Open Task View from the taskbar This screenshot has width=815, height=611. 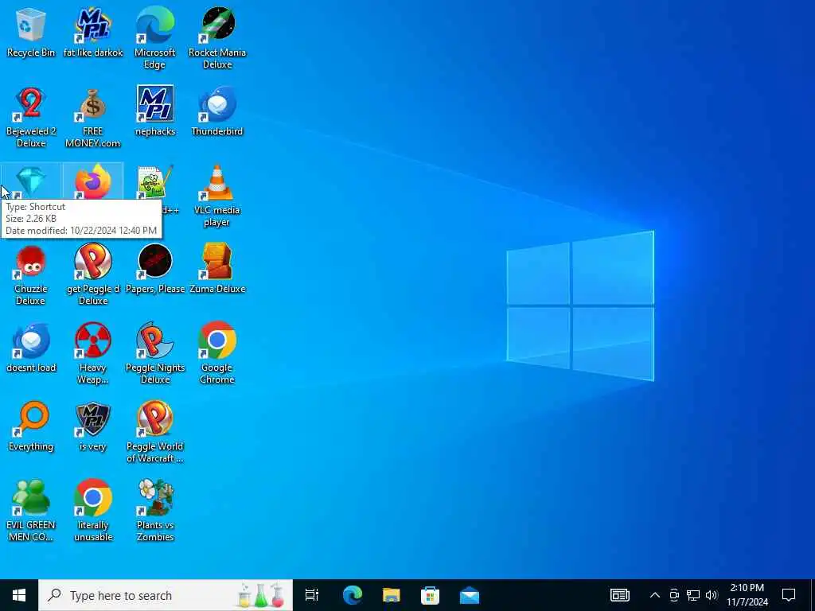click(x=312, y=595)
